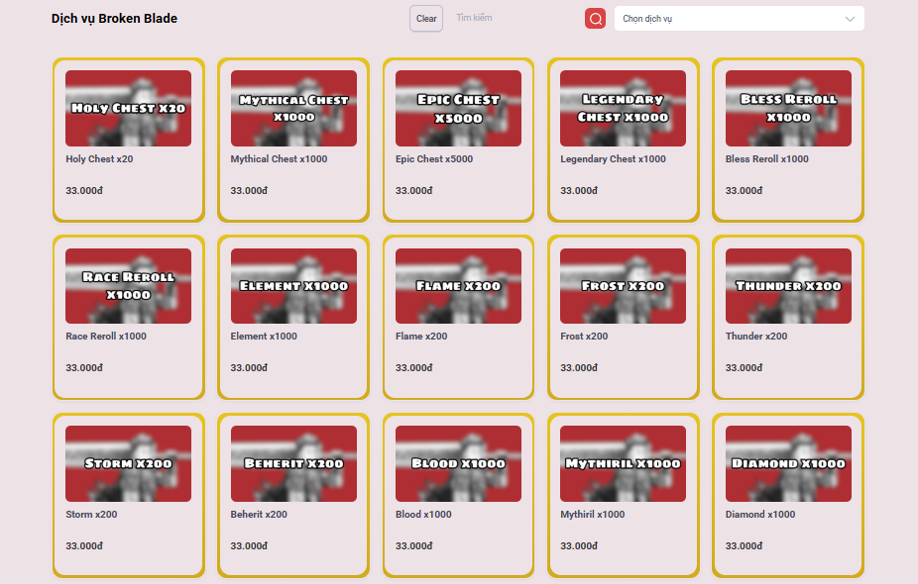Select the Holy Chest x20 title text

[x=99, y=159]
